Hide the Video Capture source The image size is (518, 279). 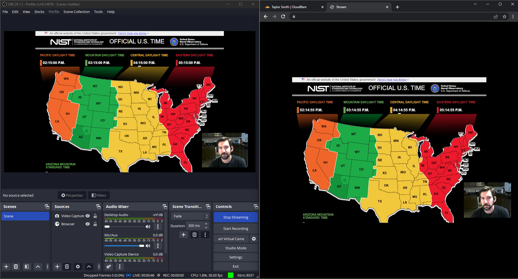point(88,216)
